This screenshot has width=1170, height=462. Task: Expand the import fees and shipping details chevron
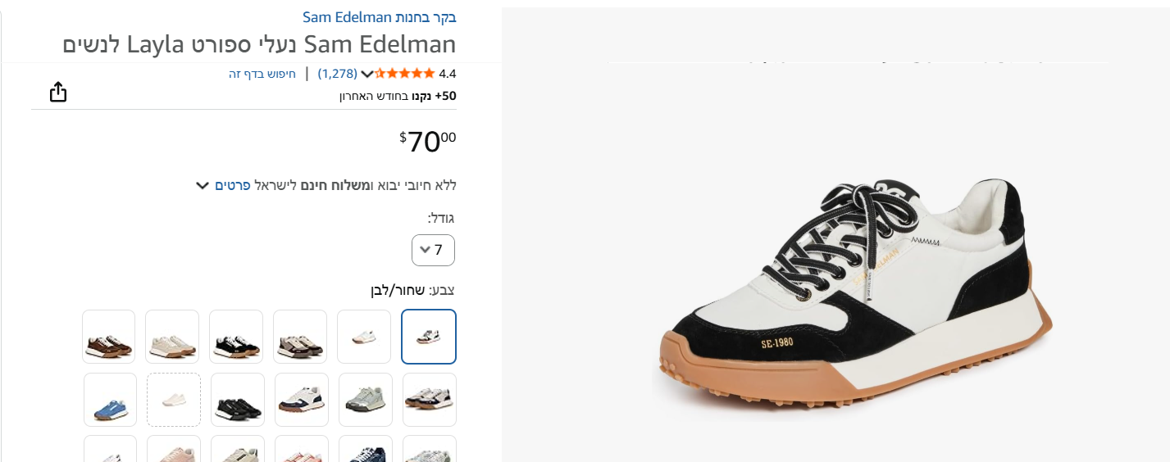[x=203, y=185]
